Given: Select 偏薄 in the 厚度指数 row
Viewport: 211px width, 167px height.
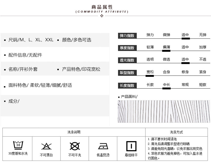Looking at the screenshot, I should click(x=166, y=47).
